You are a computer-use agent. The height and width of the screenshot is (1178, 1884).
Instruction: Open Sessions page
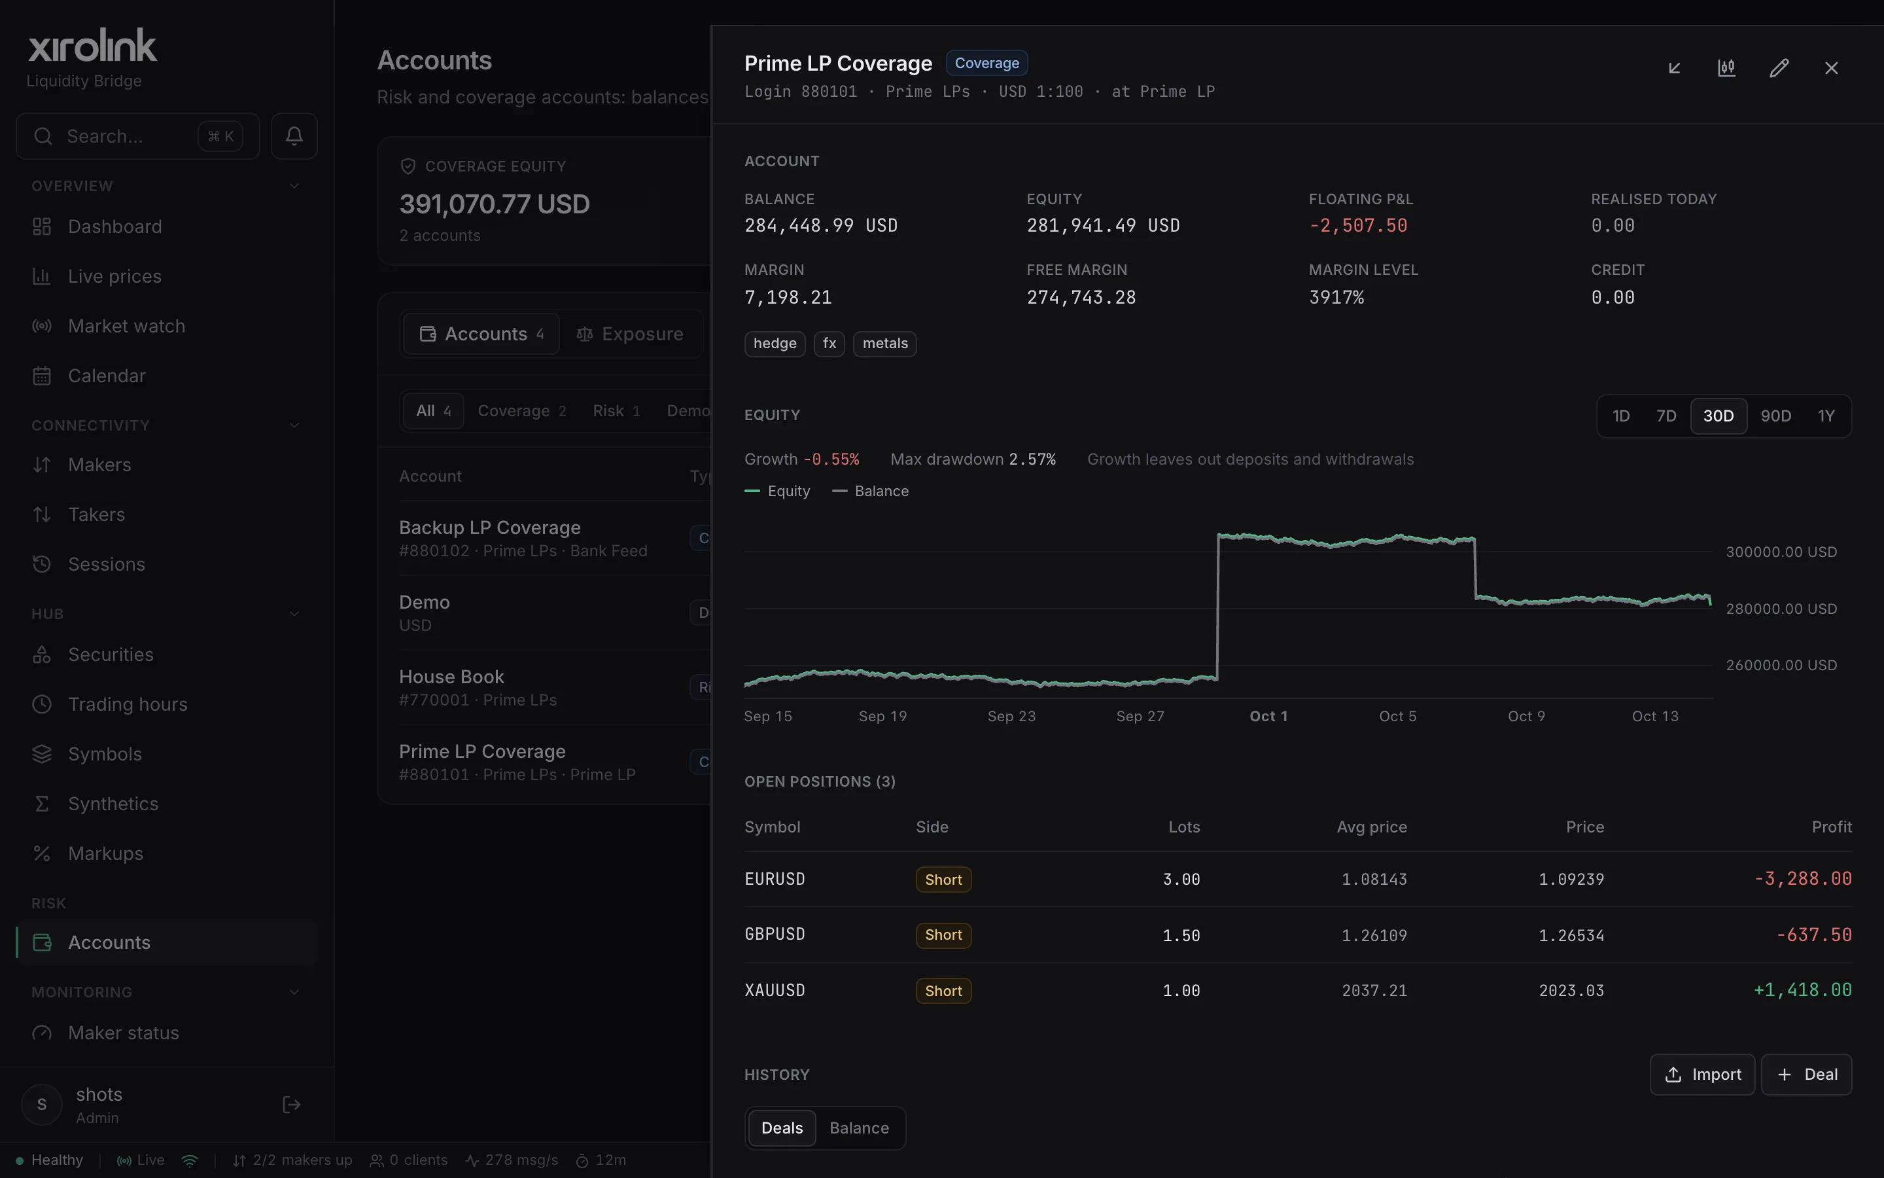(x=167, y=565)
